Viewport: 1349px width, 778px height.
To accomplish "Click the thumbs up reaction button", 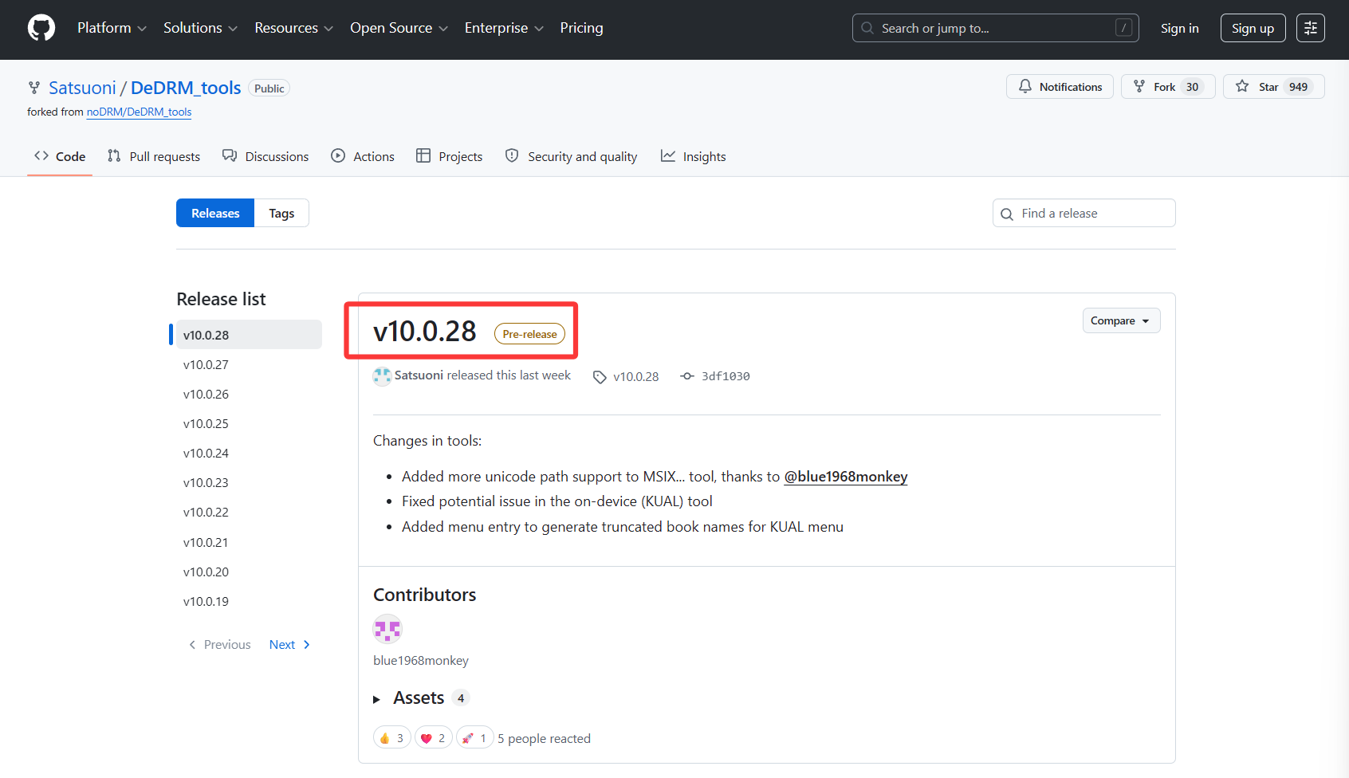I will 391,738.
